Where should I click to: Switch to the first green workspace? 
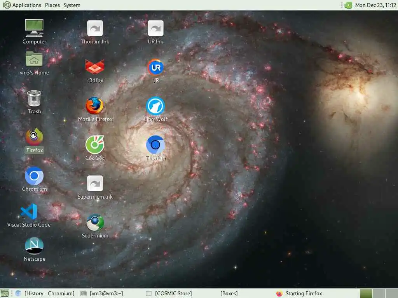[x=366, y=293]
